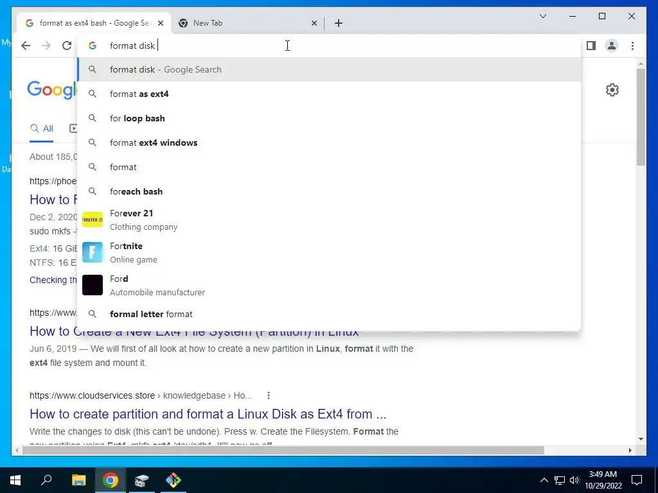
Task: Choose 'format ext4 windows' suggestion
Action: coord(330,143)
